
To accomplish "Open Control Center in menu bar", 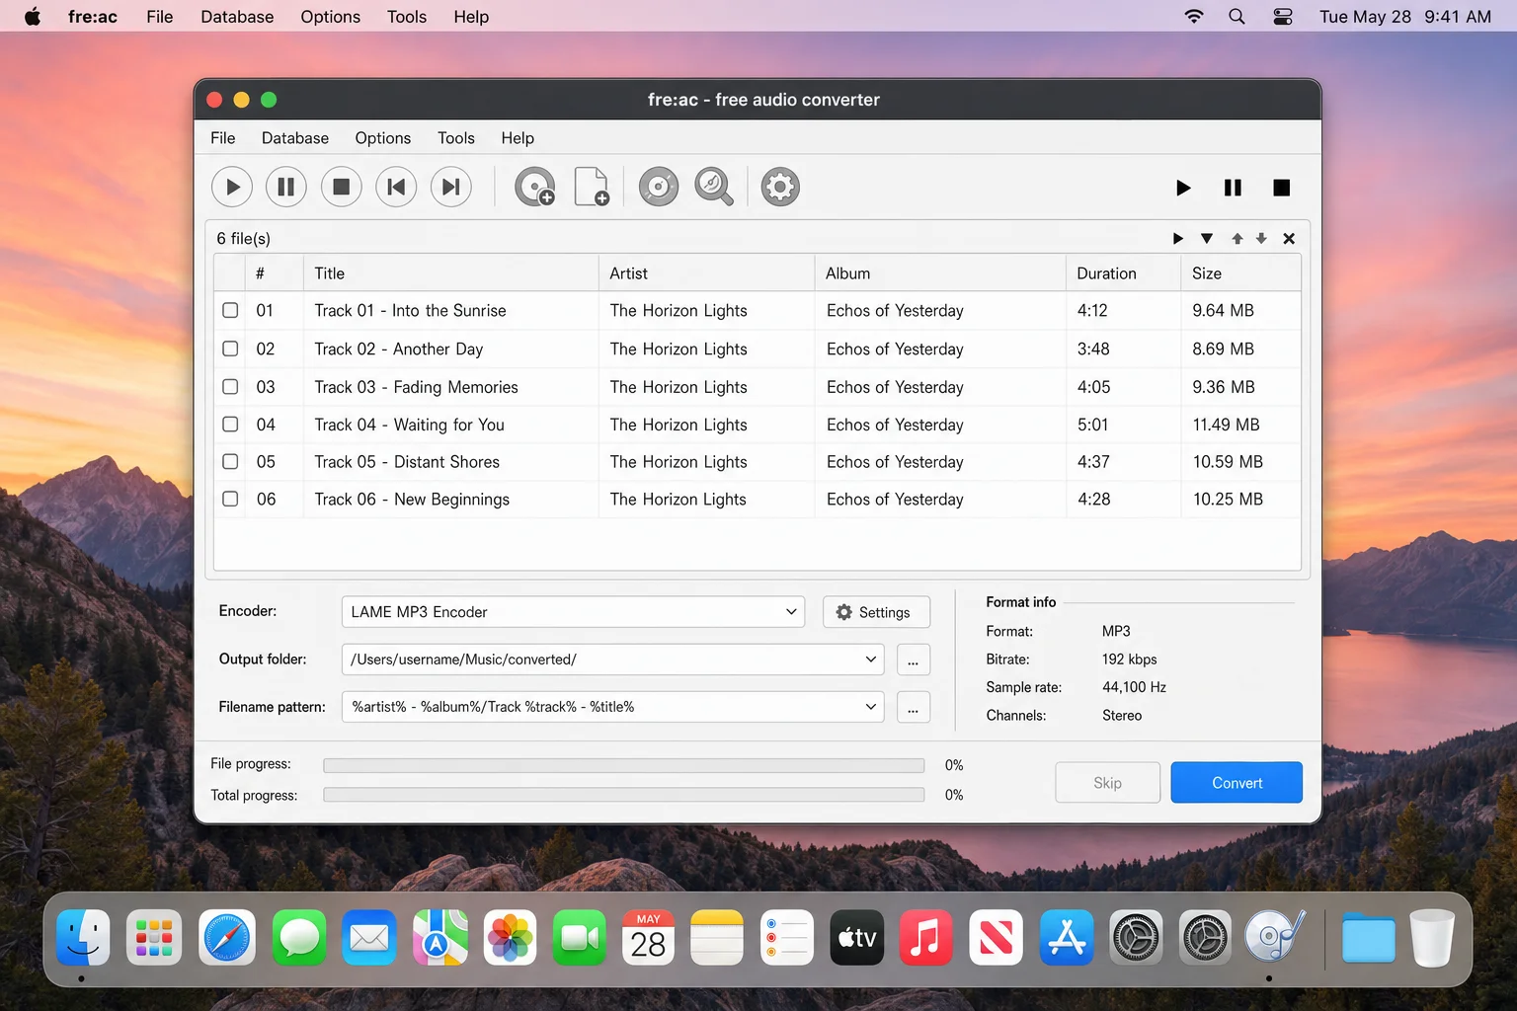I will pos(1283,17).
